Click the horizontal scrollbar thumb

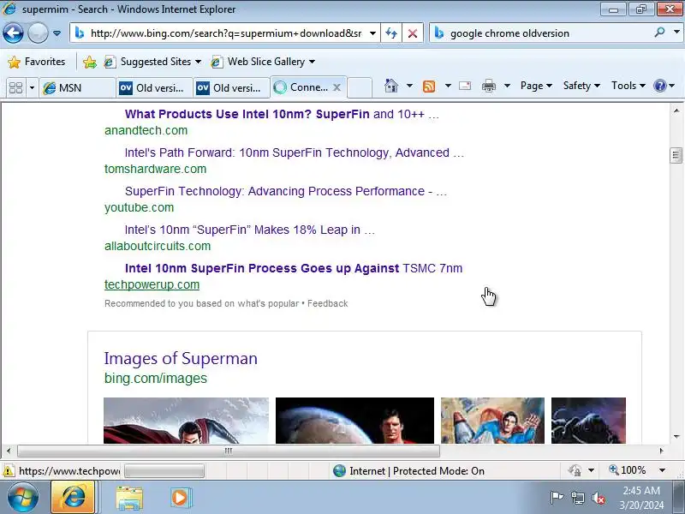point(228,451)
